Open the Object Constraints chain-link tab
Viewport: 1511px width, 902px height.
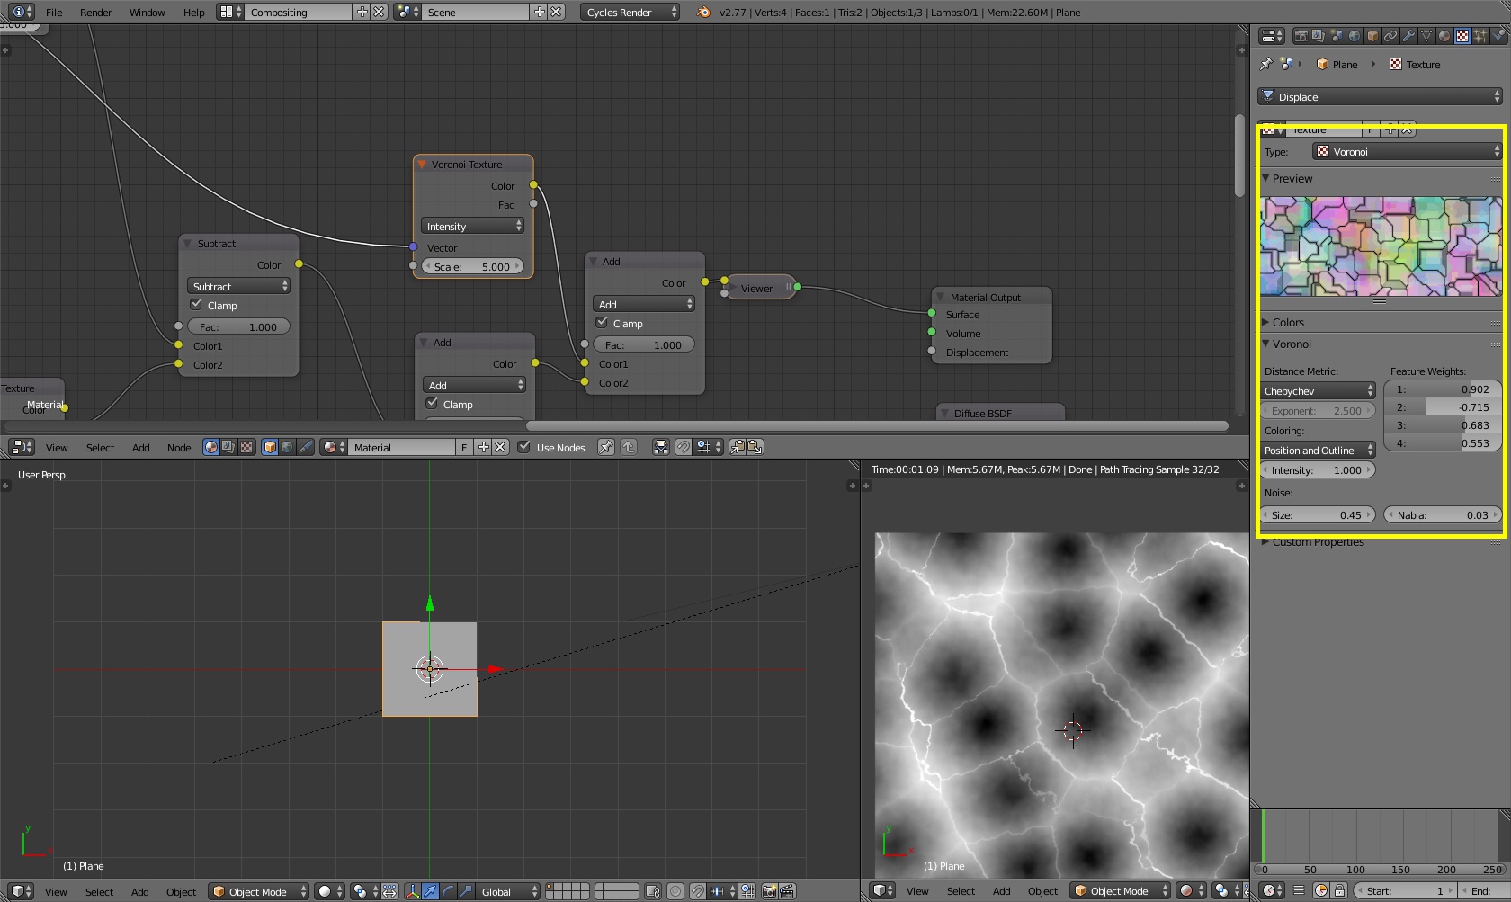(1390, 36)
